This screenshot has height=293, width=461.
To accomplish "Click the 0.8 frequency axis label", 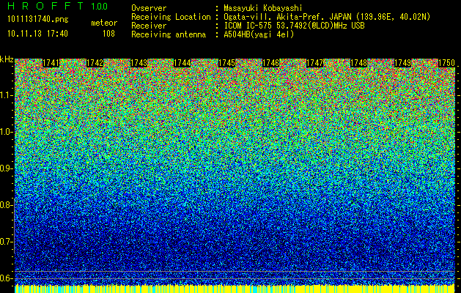I will 6,205.
